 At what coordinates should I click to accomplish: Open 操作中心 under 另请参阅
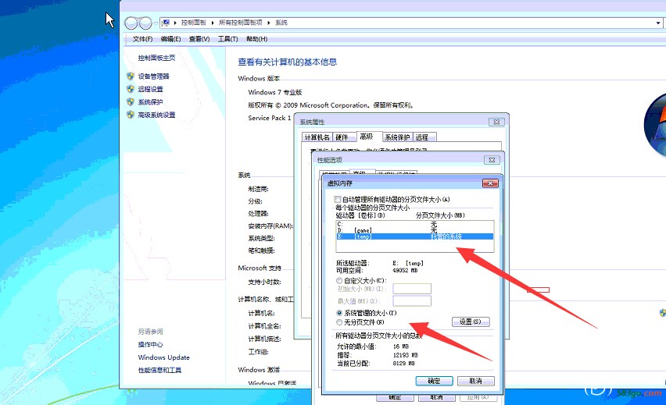point(150,344)
